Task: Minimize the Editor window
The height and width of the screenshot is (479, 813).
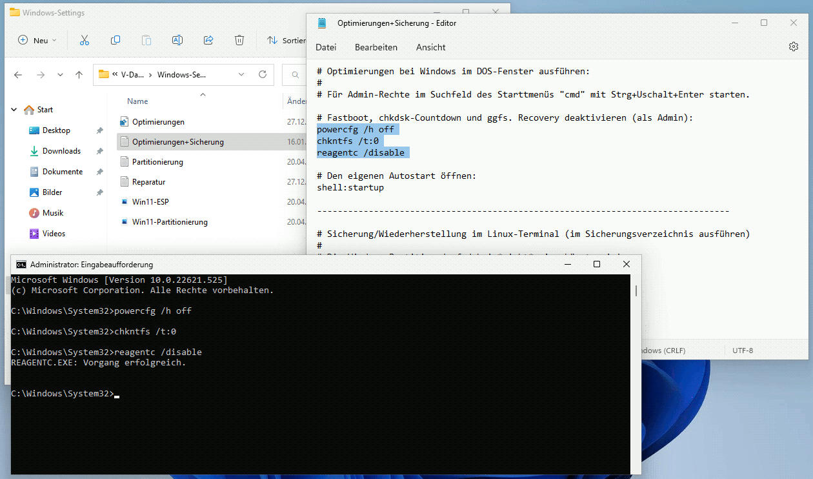Action: pos(734,23)
